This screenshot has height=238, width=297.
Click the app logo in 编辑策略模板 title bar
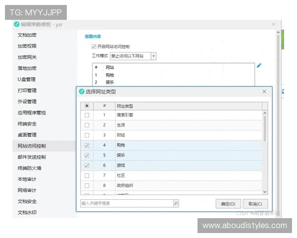tap(17, 24)
